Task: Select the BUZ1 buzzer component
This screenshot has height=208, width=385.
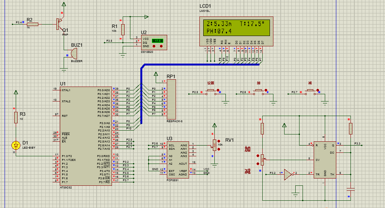Action: click(74, 53)
